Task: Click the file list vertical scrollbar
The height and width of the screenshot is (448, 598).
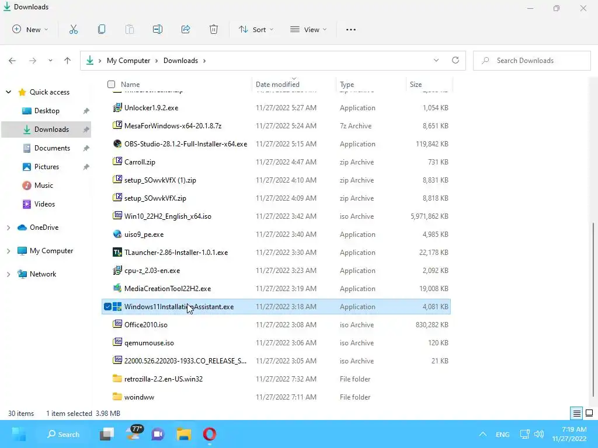Action: click(593, 309)
